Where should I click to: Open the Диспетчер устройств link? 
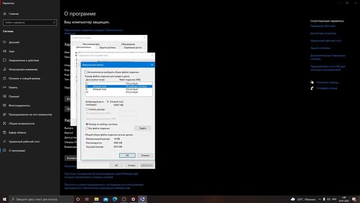pos(323,33)
